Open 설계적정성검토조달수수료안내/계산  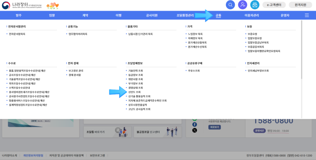point(28,105)
